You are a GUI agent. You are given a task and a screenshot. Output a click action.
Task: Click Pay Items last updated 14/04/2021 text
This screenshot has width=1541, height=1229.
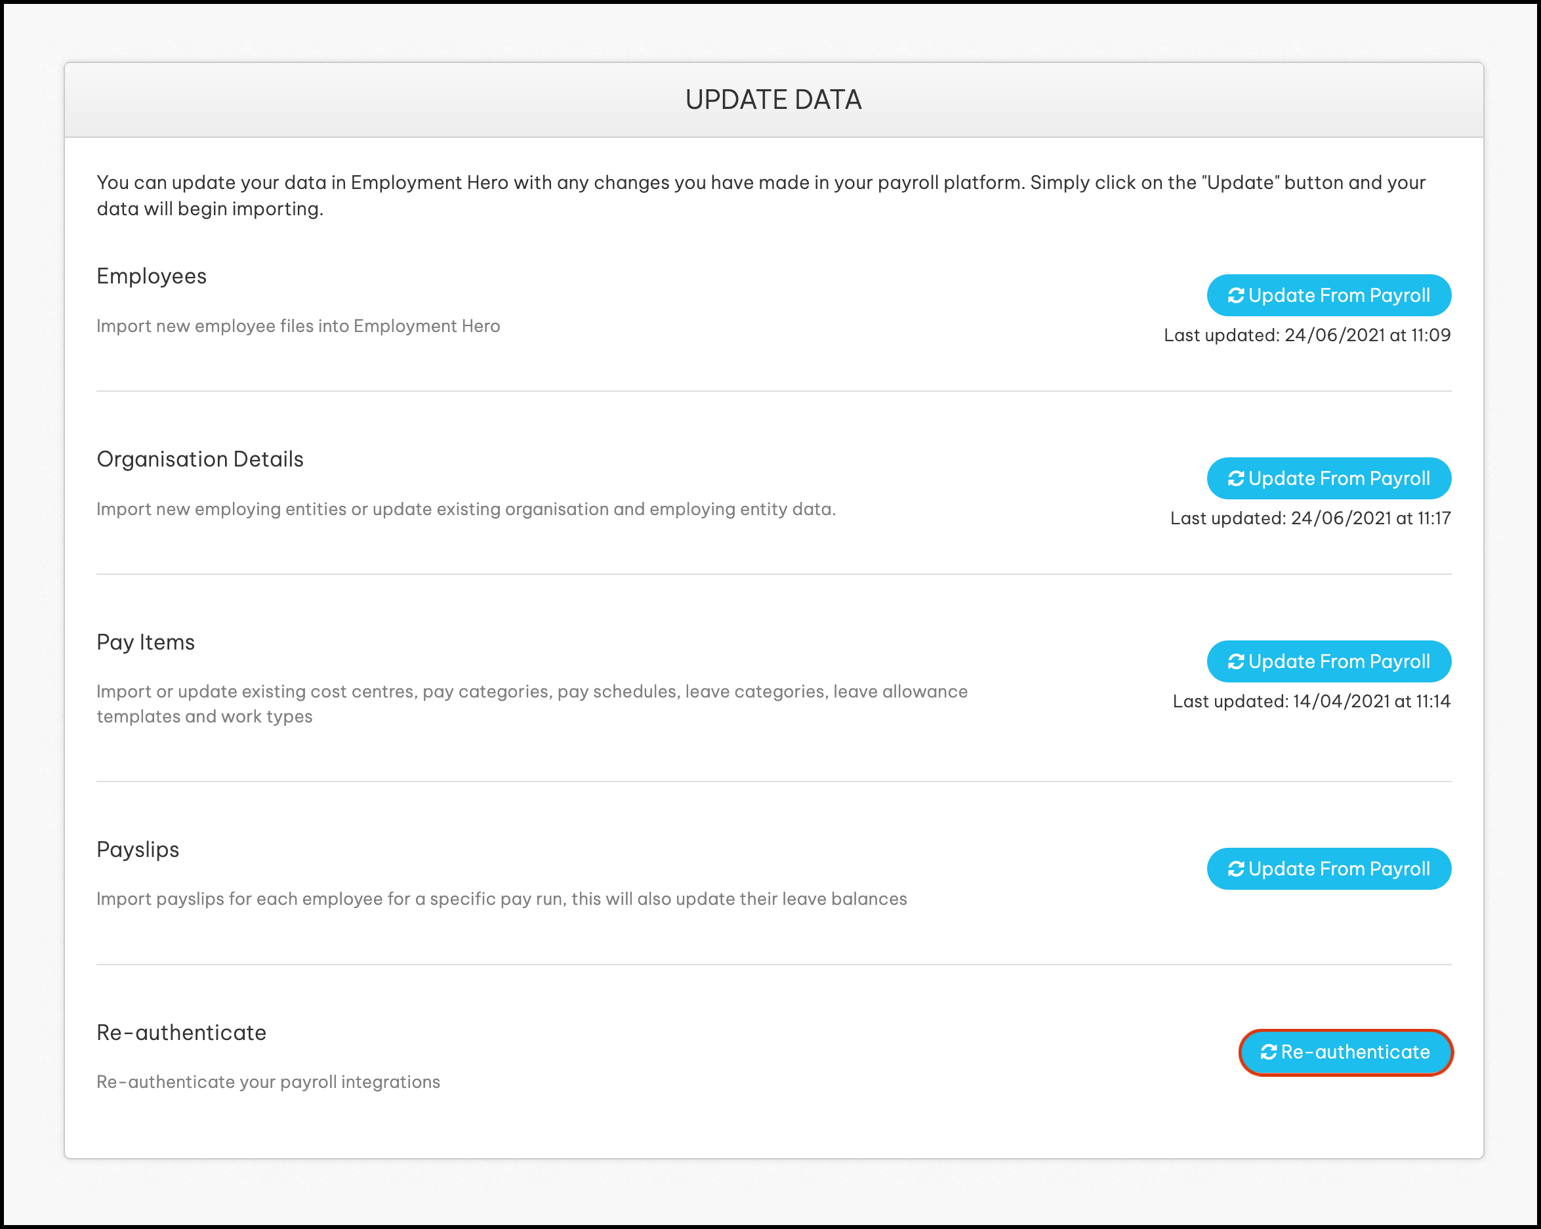(1311, 701)
